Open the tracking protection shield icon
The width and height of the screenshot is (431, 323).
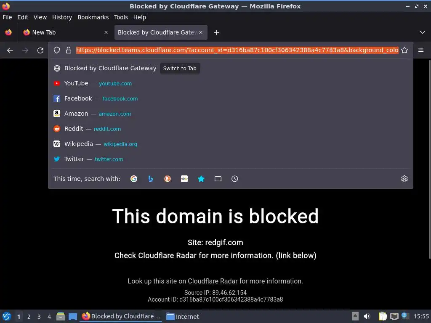pyautogui.click(x=57, y=50)
